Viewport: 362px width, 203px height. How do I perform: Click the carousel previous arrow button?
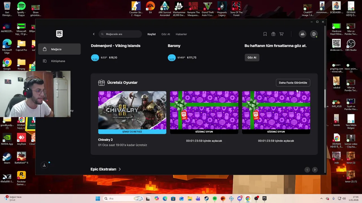307,170
